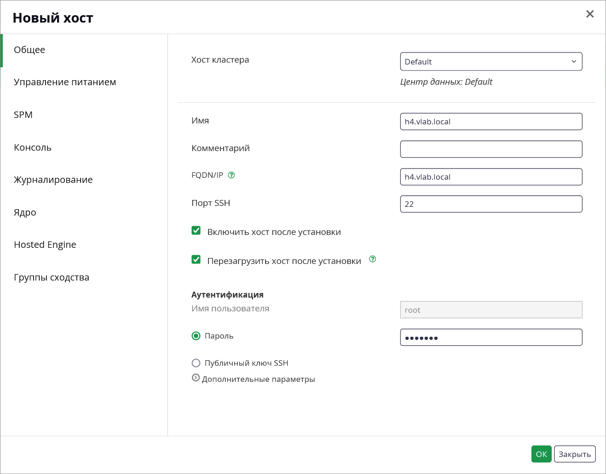Select the "Пароль" radio button
Screen dimensions: 606x474
196,336
